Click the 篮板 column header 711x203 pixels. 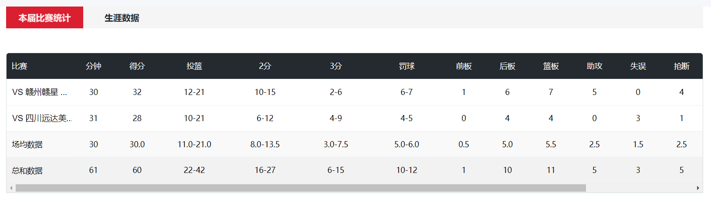pos(551,66)
